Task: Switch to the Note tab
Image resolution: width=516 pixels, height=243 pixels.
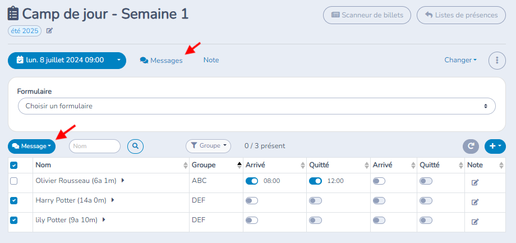Action: tap(211, 60)
